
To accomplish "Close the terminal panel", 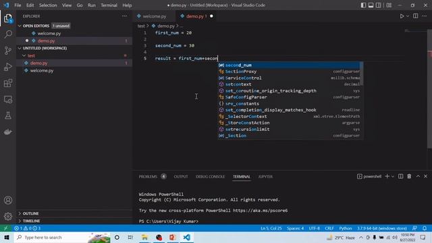I will coord(425,176).
